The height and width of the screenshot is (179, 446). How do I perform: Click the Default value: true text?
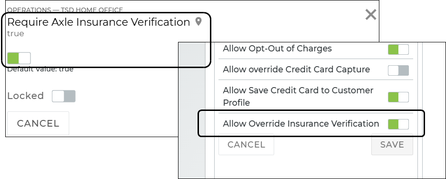pyautogui.click(x=40, y=69)
